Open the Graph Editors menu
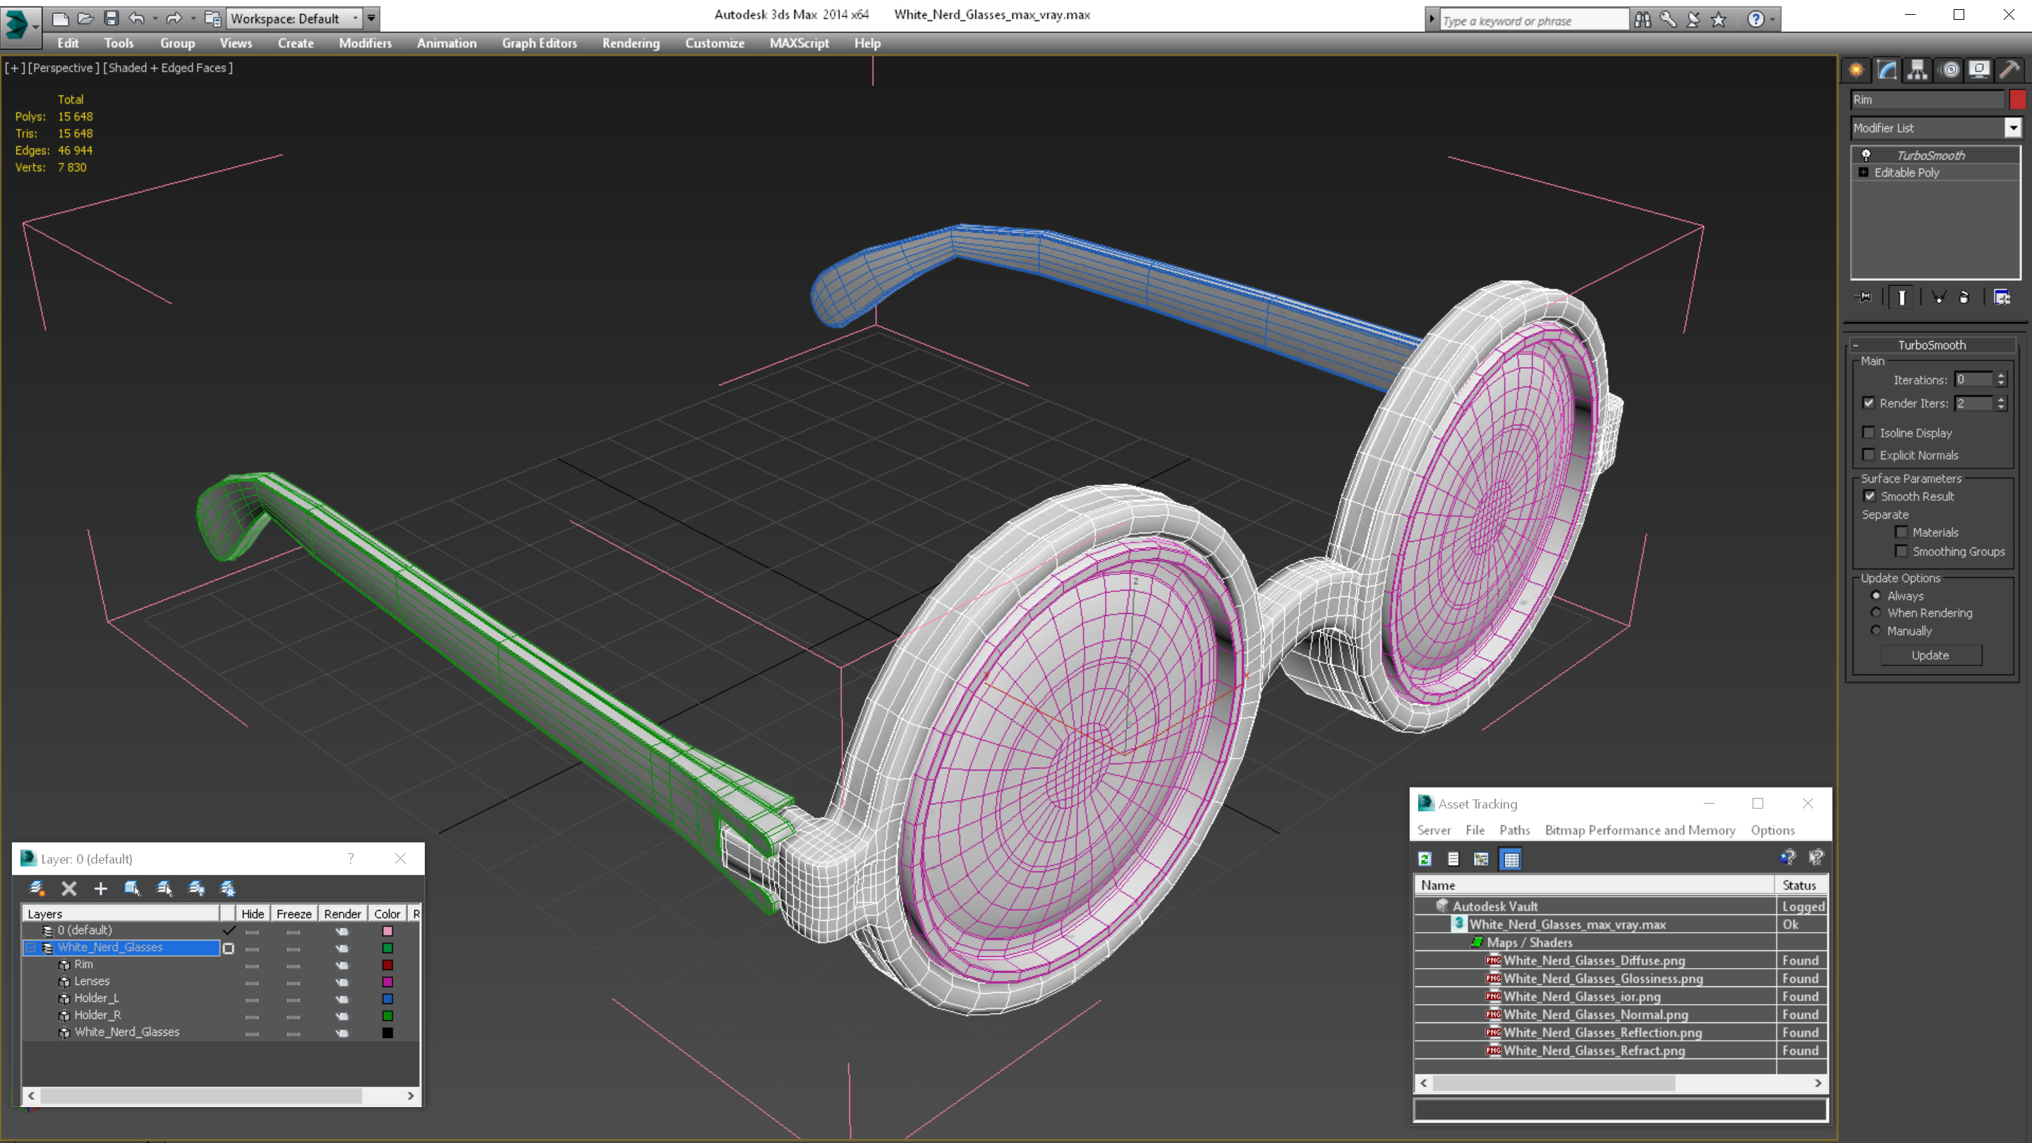Viewport: 2032px width, 1143px height. (x=540, y=43)
